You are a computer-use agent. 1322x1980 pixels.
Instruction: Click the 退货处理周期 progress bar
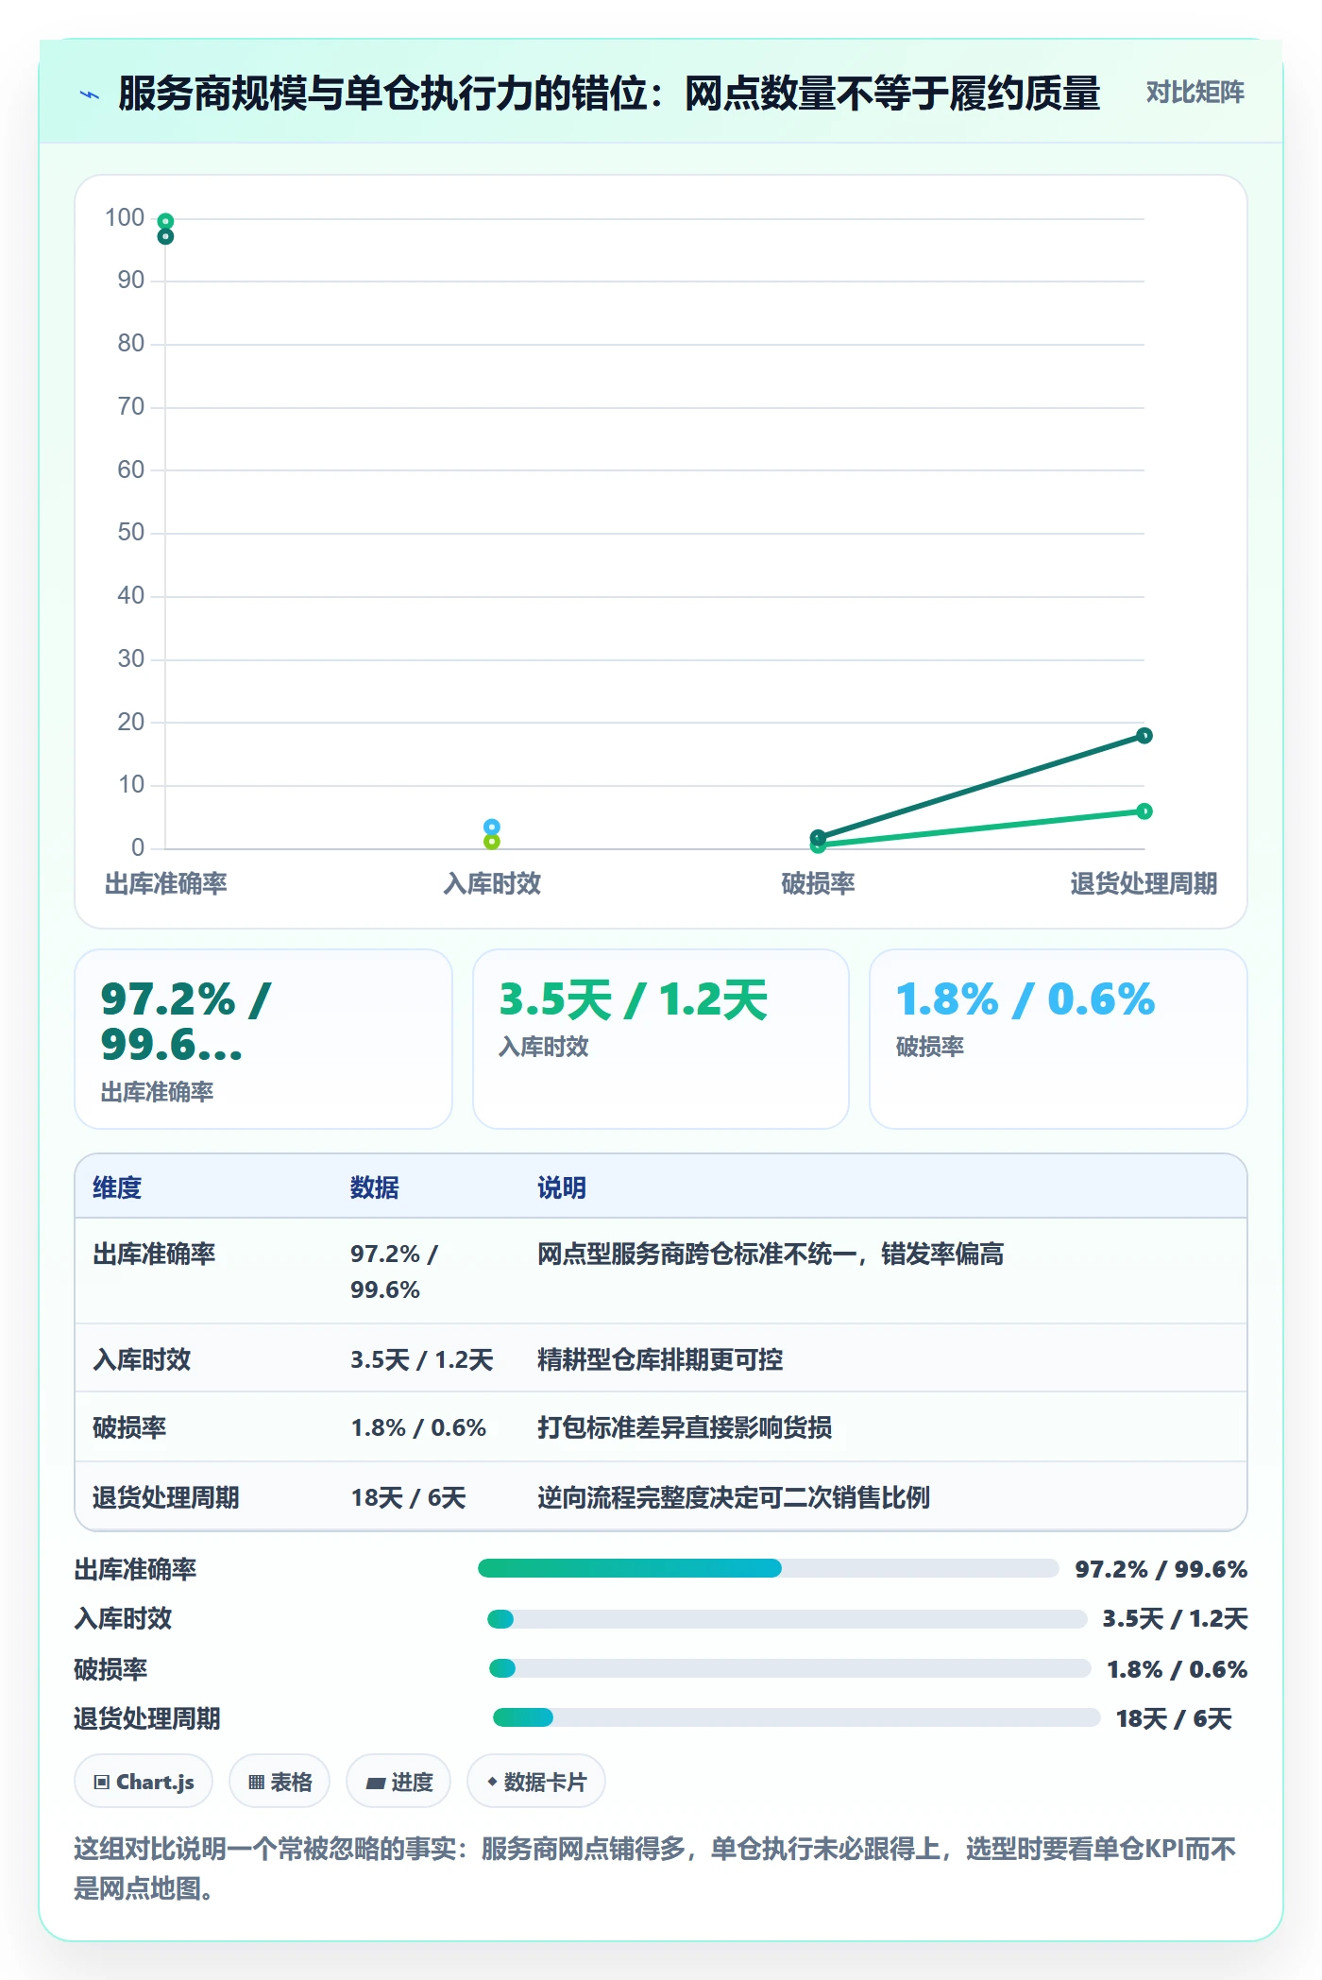coord(796,1717)
